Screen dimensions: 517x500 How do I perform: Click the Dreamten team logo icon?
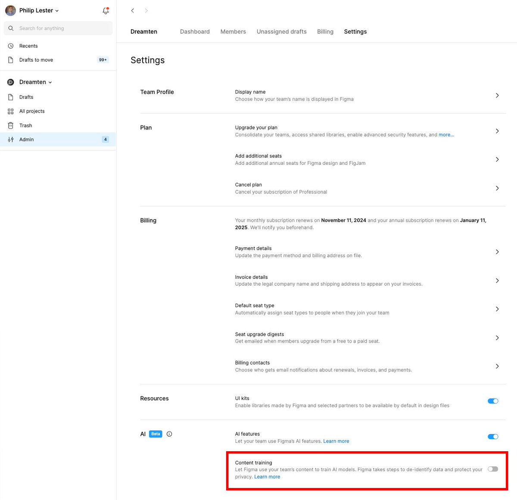click(11, 82)
